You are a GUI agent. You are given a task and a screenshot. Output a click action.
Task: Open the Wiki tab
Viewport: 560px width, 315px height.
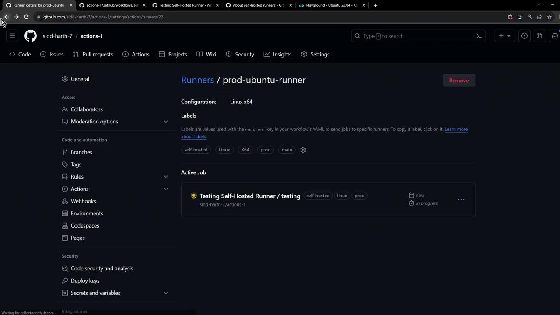(x=206, y=54)
